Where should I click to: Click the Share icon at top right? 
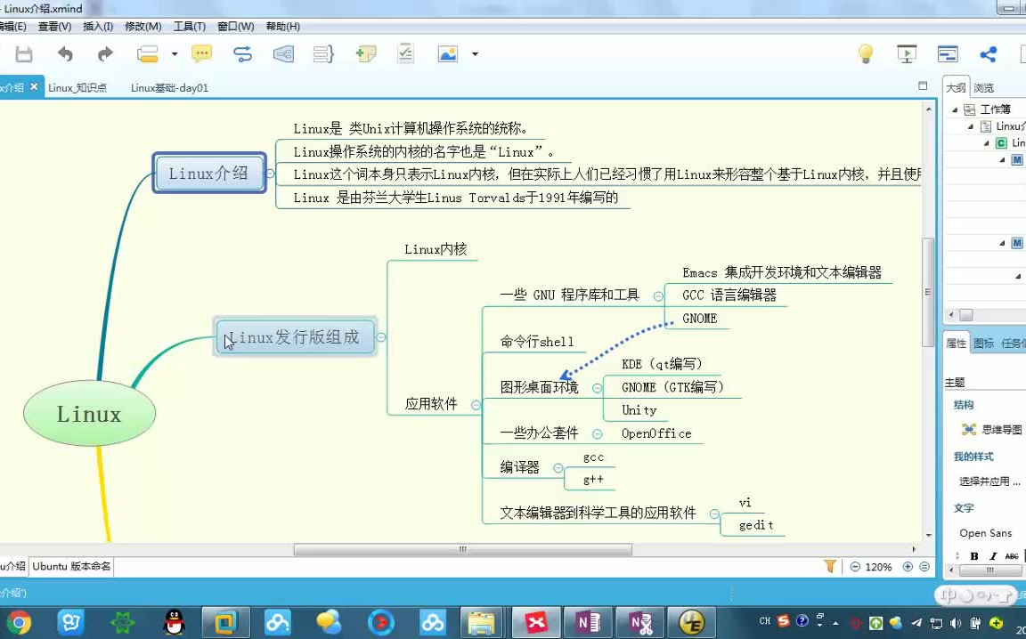(x=988, y=53)
